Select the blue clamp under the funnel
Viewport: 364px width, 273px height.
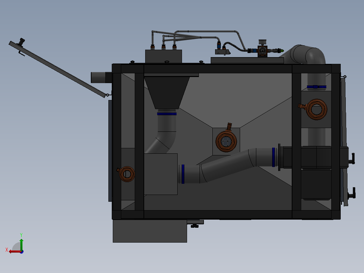pos(167,114)
